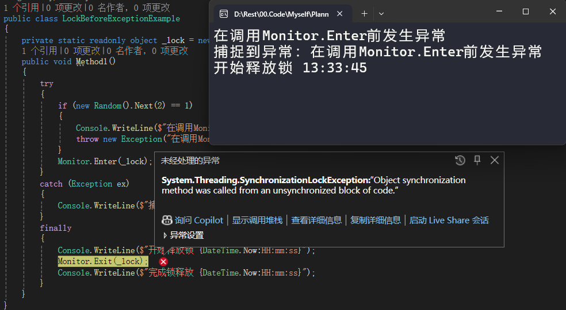Click the Copilot icon in exception popup
566x310 pixels.
tap(167, 220)
